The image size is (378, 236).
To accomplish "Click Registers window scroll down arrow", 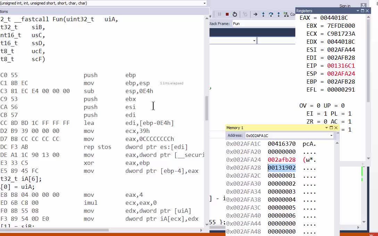I will (x=368, y=159).
